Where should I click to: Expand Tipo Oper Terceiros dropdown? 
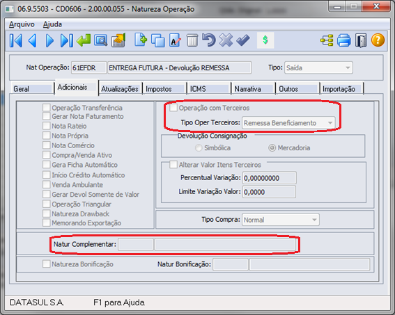point(288,123)
